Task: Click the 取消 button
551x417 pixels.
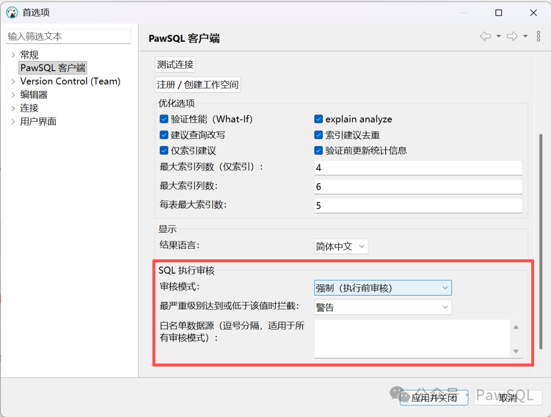Action: click(508, 398)
